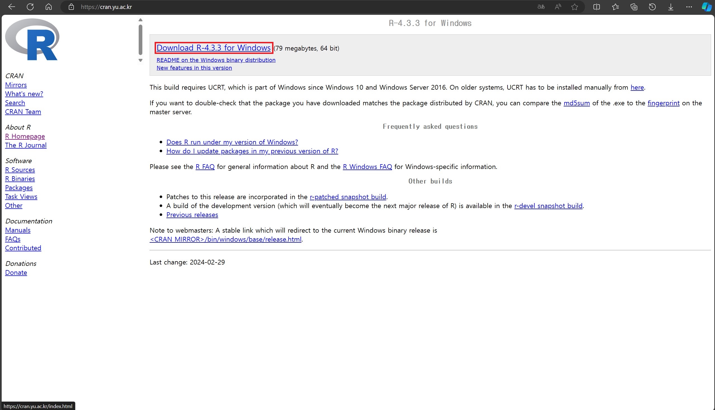
Task: Open the translate page icon
Action: point(541,7)
